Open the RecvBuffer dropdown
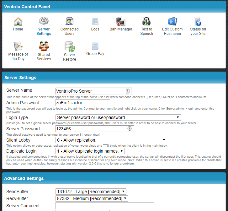The width and height of the screenshot is (228, 211). click(92, 198)
